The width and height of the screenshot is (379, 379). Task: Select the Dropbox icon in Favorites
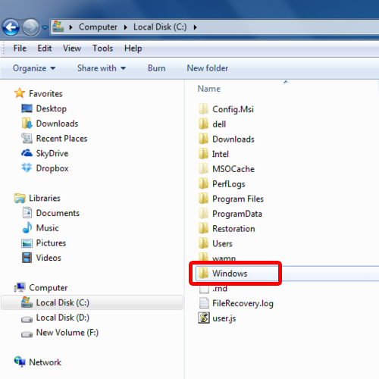pos(27,168)
